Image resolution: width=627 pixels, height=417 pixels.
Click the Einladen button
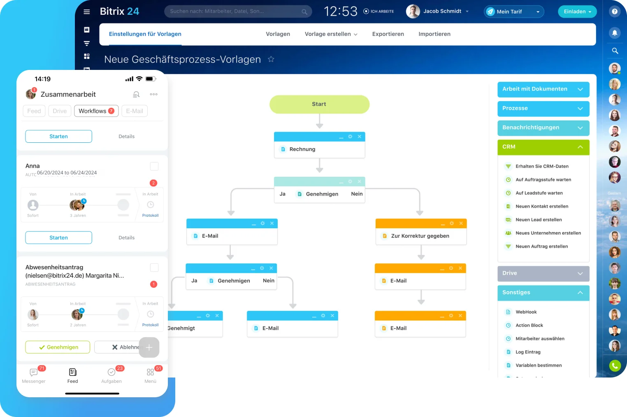pos(577,12)
